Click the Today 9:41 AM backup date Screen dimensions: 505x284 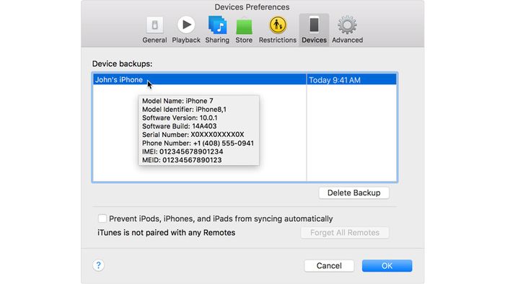(x=335, y=80)
